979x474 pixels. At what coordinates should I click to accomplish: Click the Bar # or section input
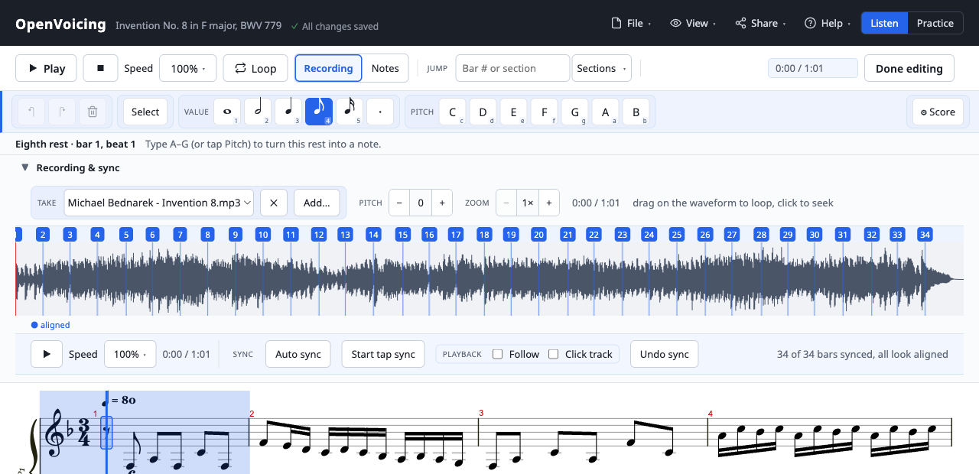tap(512, 68)
